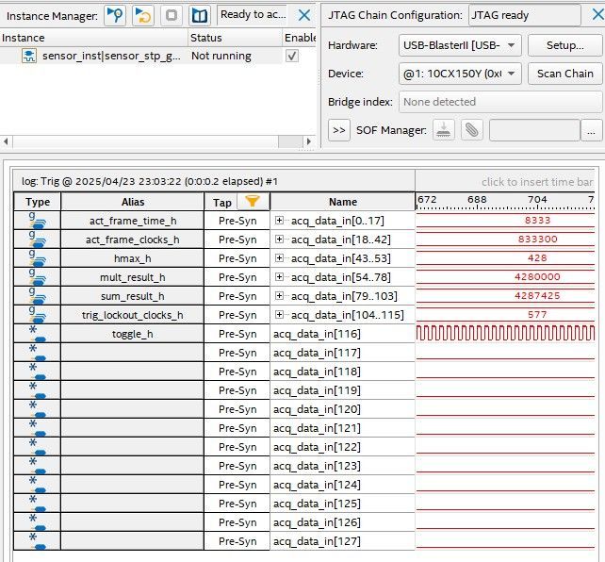This screenshot has height=562, width=605.
Task: Click signal type icon for toggle_h row
Action: (x=37, y=334)
